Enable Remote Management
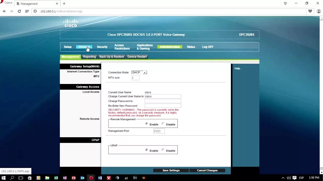Image resolution: width=323 pixels, height=181 pixels. pyautogui.click(x=147, y=124)
